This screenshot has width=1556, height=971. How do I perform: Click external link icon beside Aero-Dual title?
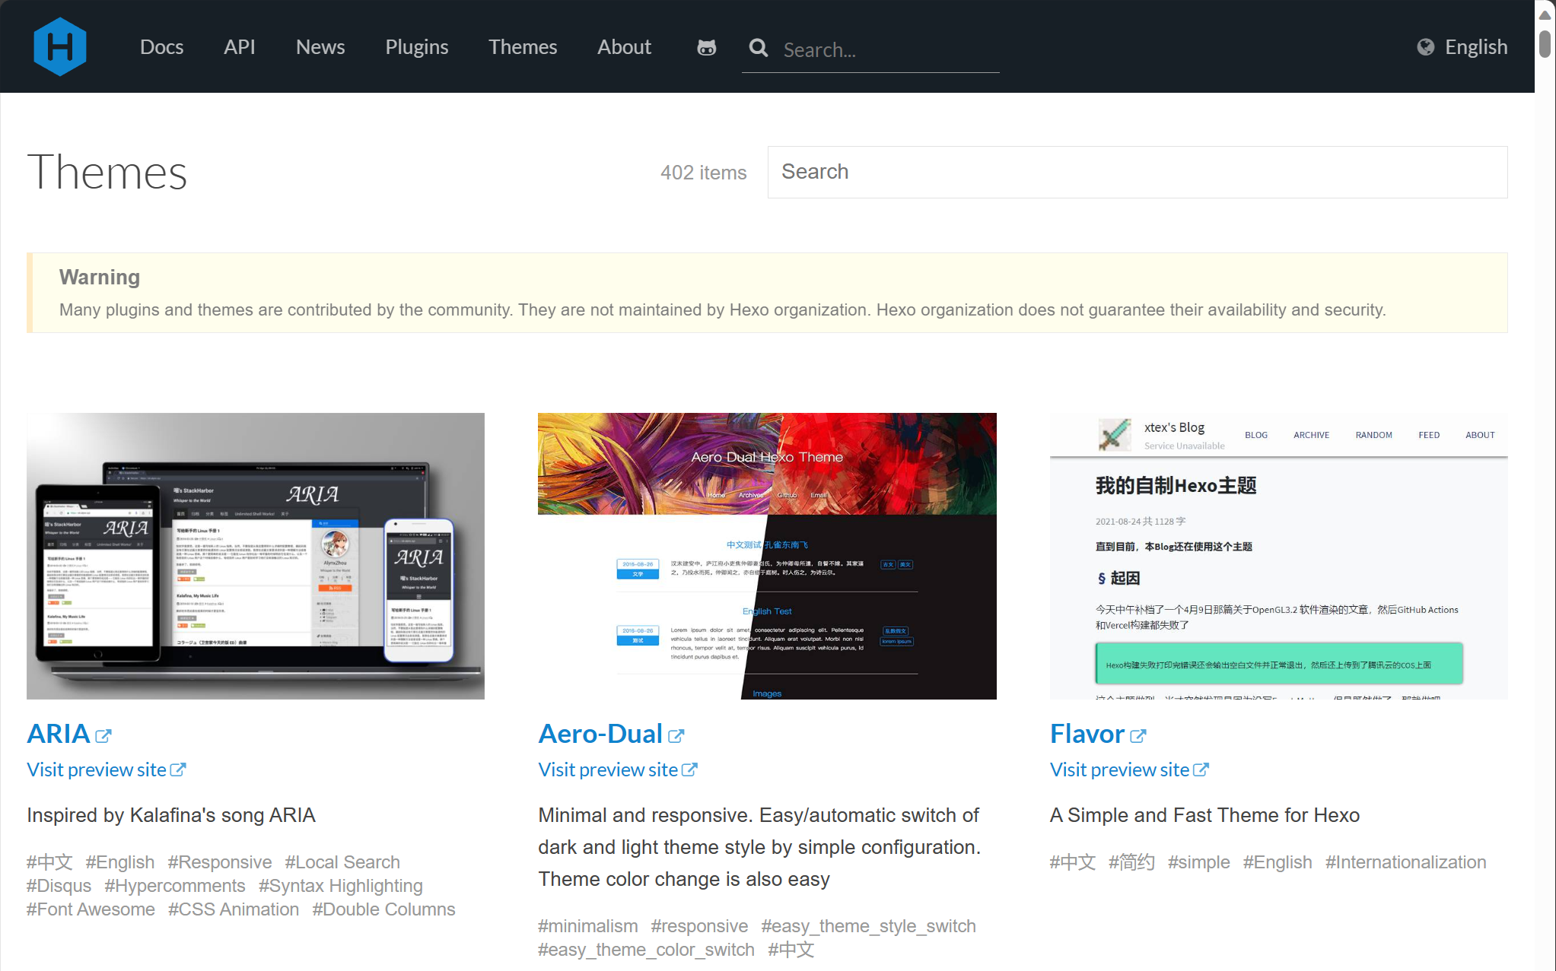coord(676,736)
